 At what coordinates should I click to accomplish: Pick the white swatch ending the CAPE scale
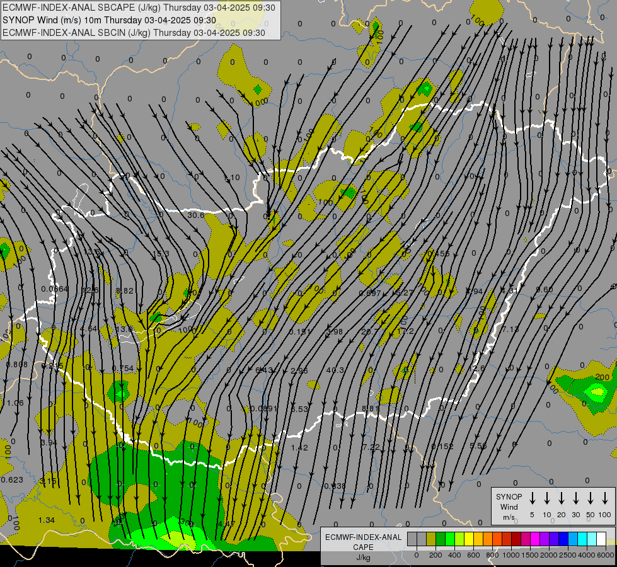coord(601,539)
